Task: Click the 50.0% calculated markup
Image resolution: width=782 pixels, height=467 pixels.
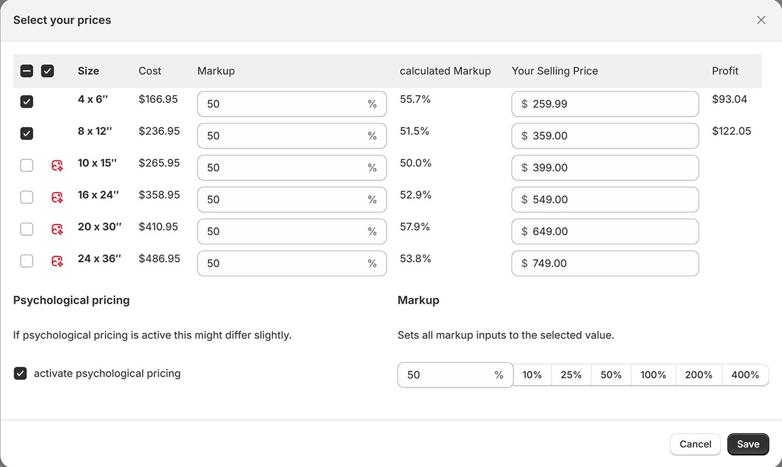Action: 416,163
